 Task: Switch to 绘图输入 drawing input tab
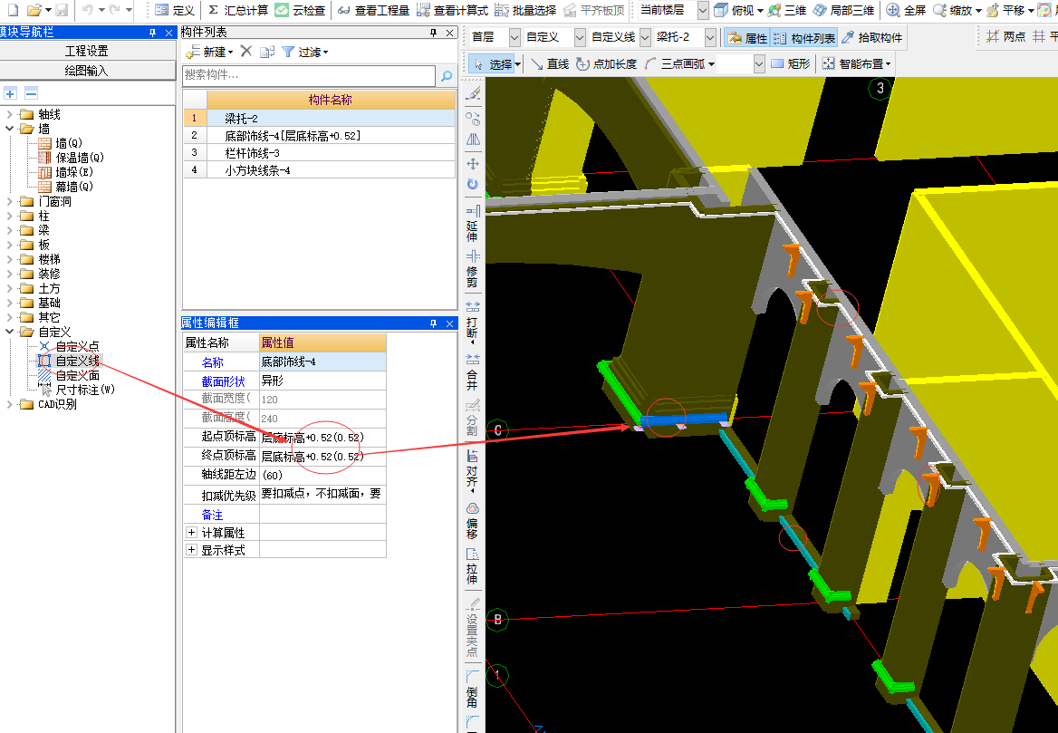[x=86, y=71]
